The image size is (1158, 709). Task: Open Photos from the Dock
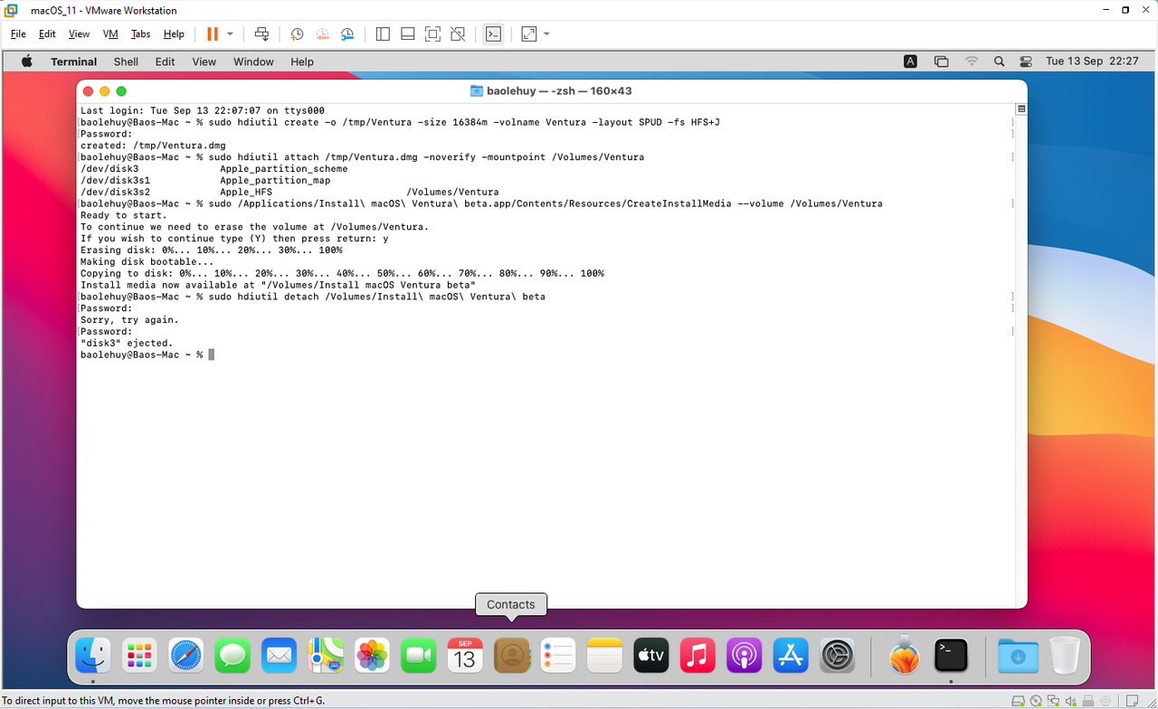(372, 655)
